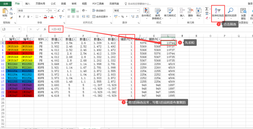
Task: Click the accounting number format icon
Action: (116, 16)
